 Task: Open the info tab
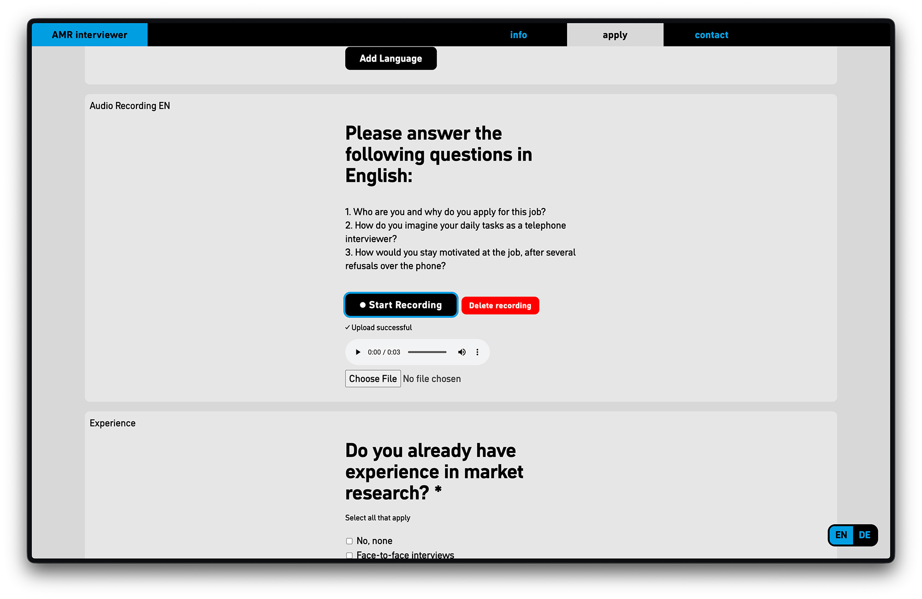coord(519,35)
